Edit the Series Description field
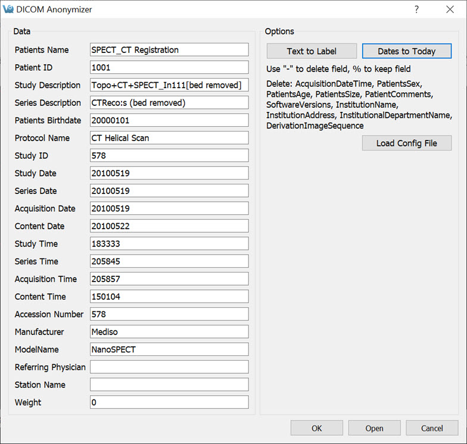 pos(169,103)
